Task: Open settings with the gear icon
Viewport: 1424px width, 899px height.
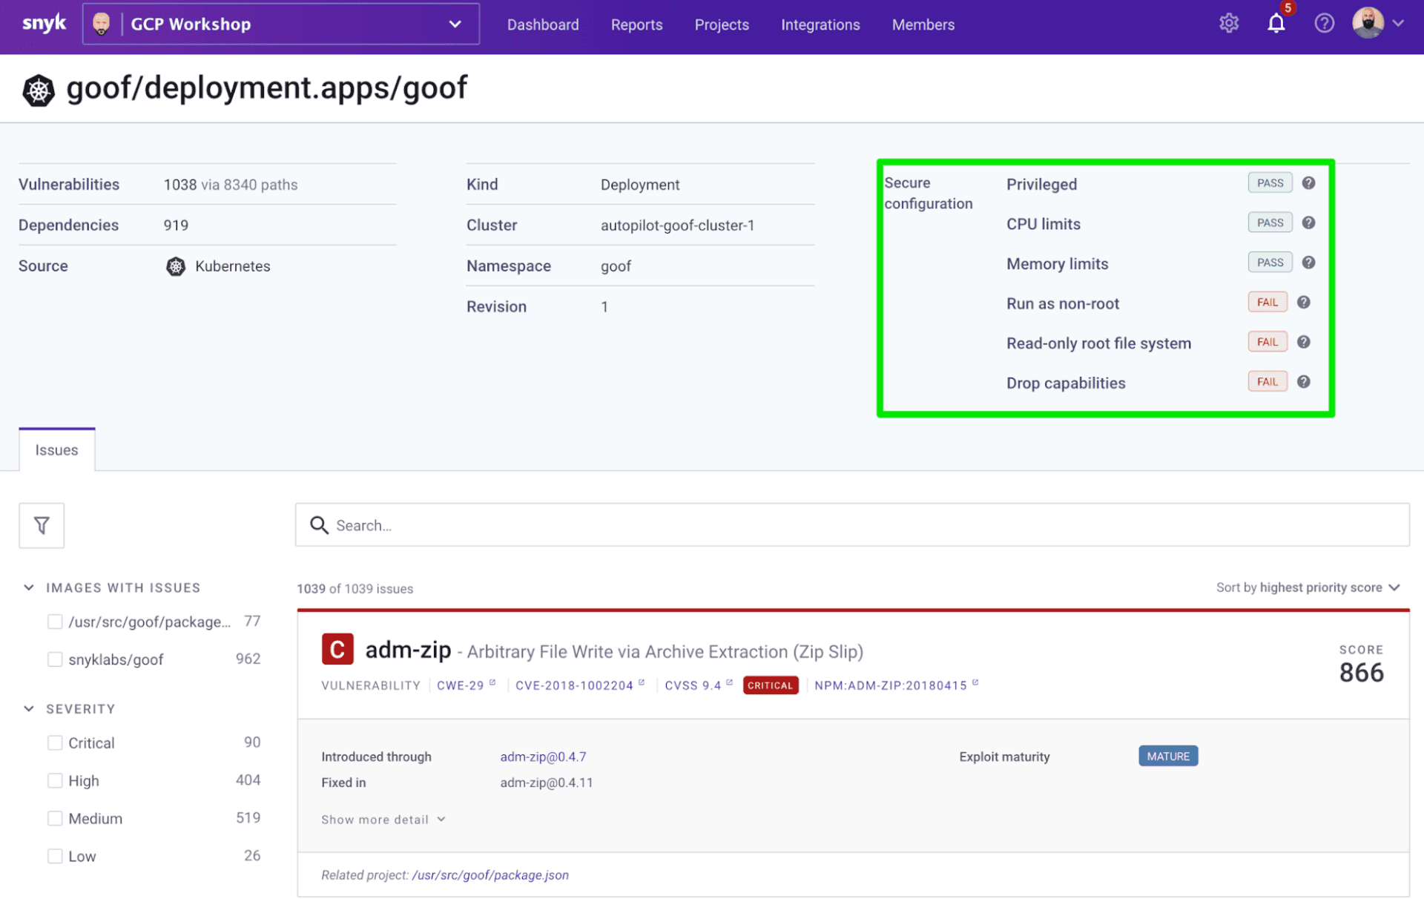Action: coord(1228,24)
